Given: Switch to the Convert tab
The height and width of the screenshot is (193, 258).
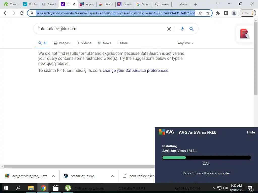Looking at the screenshot, I should pyautogui.click(x=124, y=5).
